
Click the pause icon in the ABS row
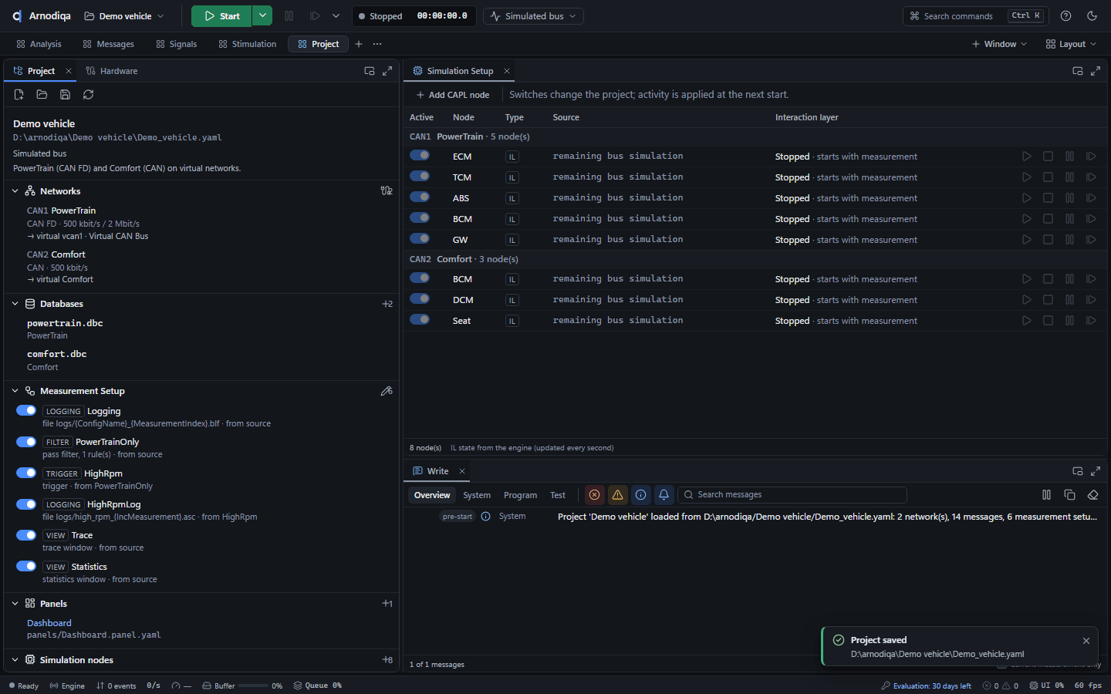click(x=1070, y=198)
